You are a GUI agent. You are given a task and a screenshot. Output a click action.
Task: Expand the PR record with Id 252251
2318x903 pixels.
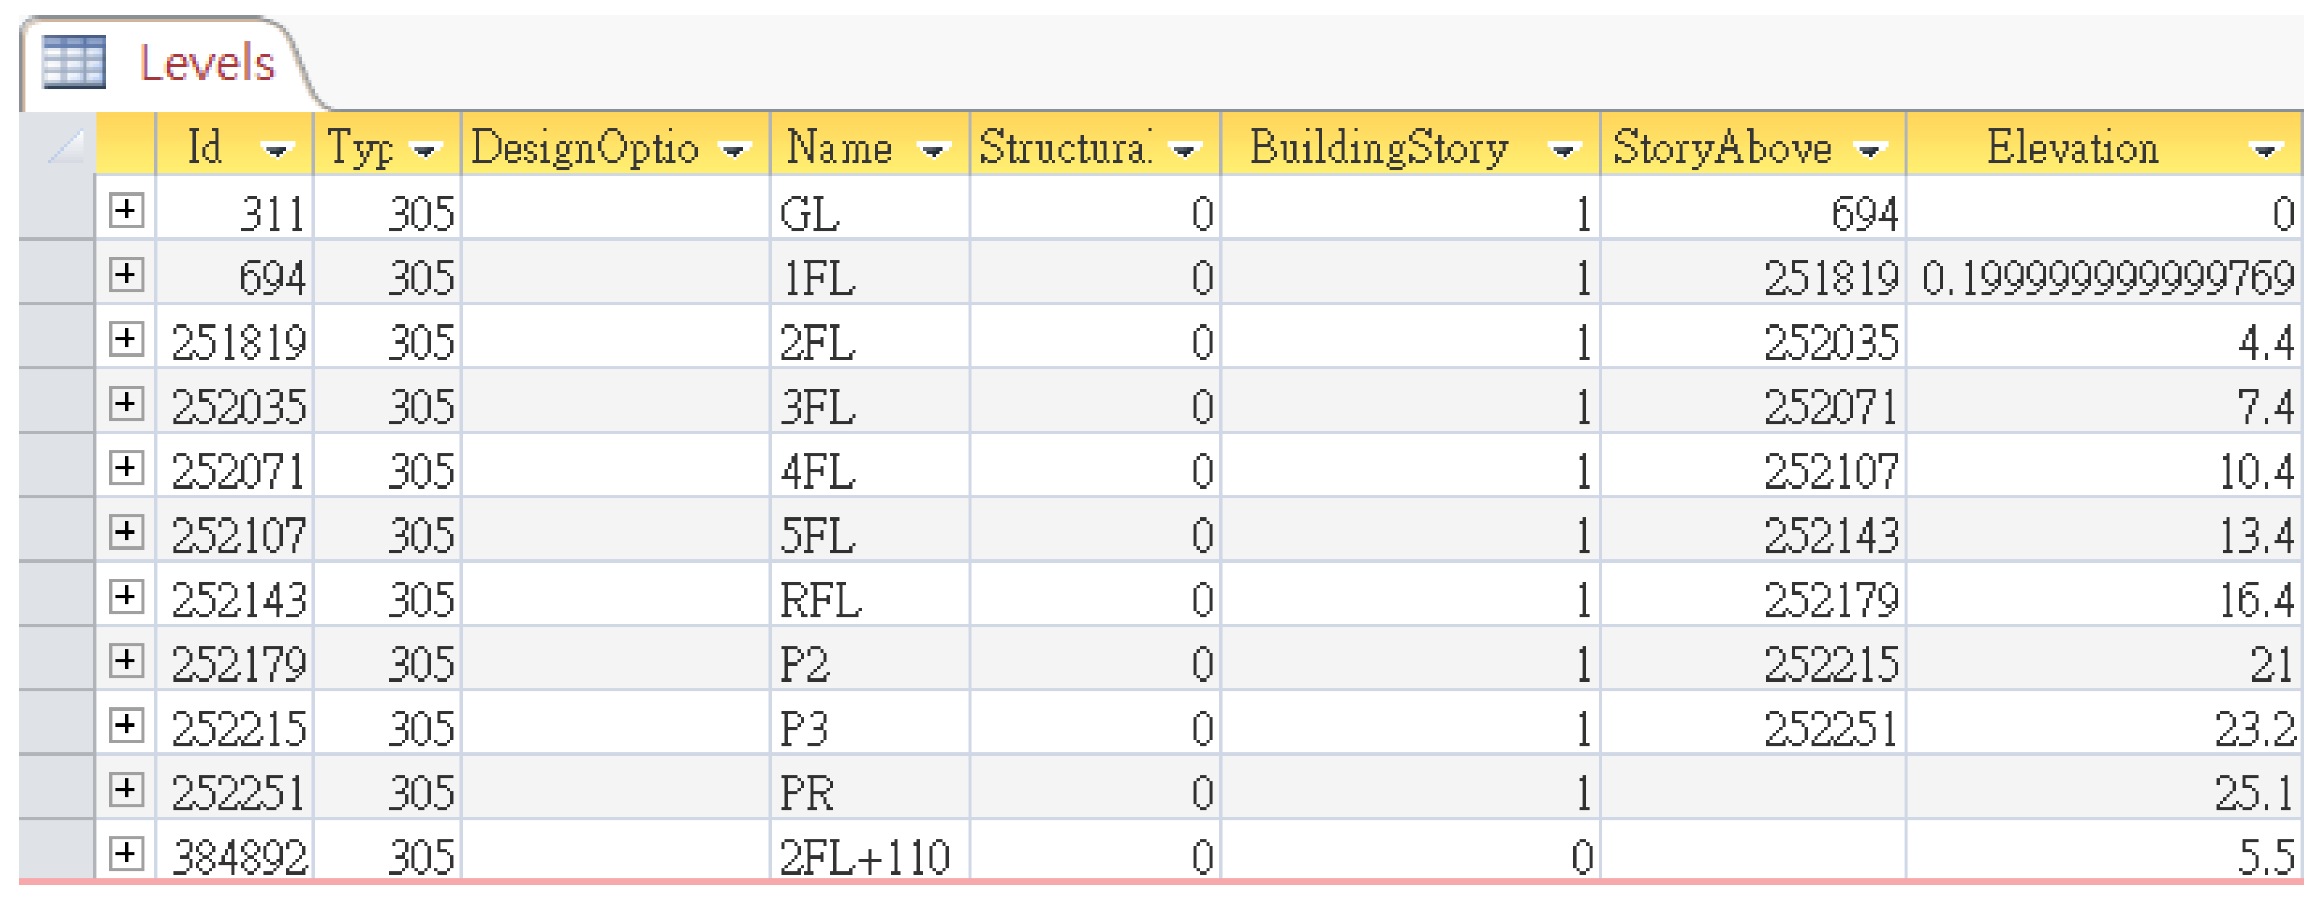click(126, 790)
